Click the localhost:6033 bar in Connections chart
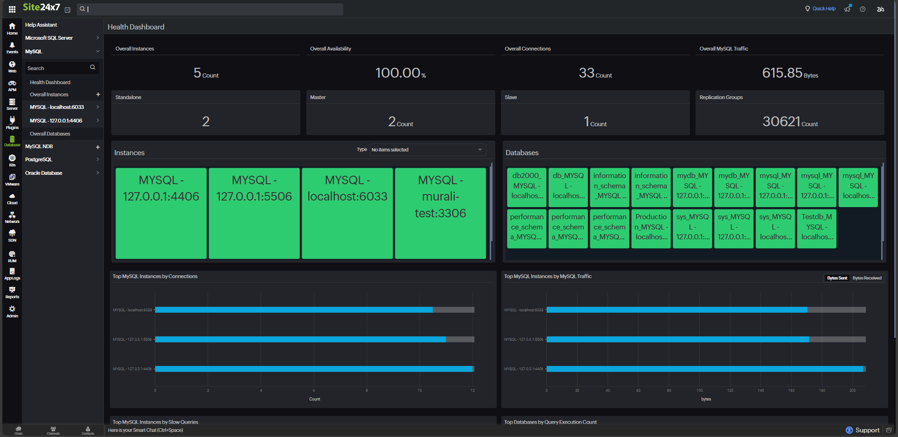898x437 pixels. (294, 310)
